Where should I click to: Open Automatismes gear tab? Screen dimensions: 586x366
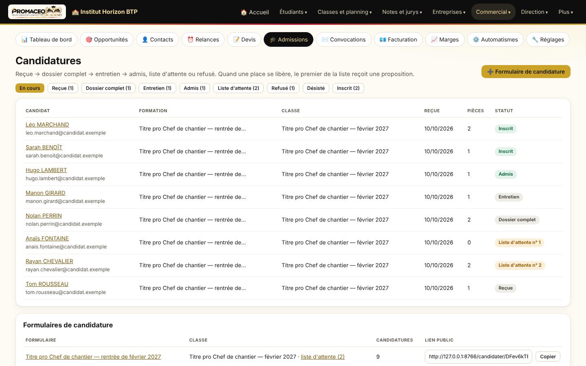click(x=495, y=39)
